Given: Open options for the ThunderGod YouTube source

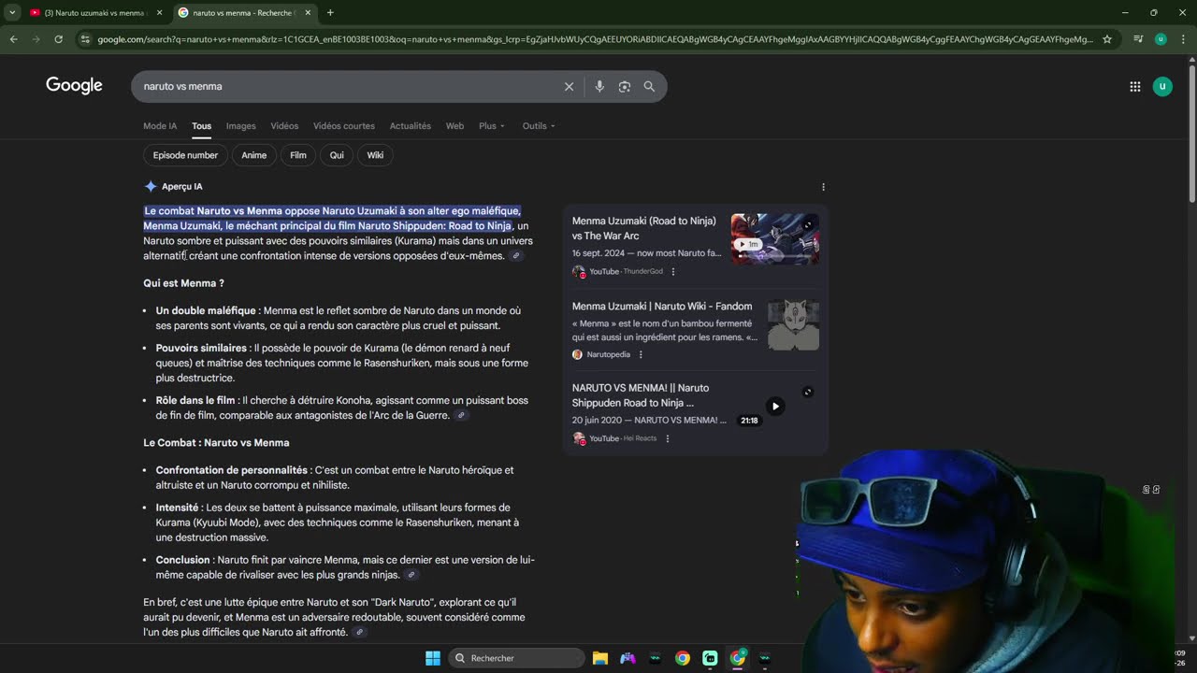Looking at the screenshot, I should click(x=673, y=272).
